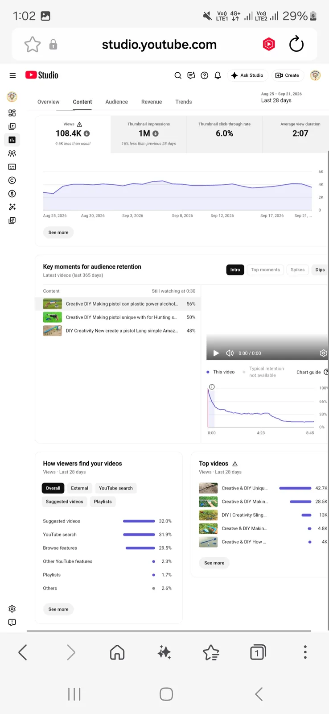Select the Intro key moments chip

pos(235,270)
